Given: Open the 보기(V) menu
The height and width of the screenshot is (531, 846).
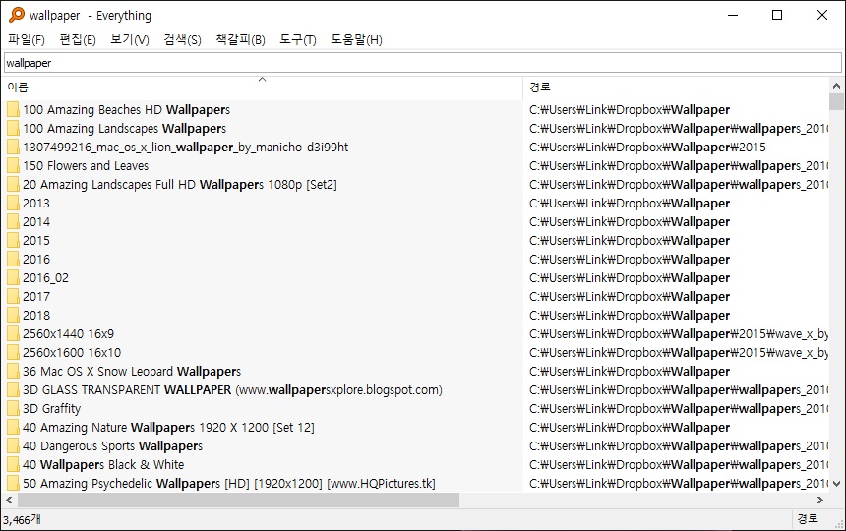Looking at the screenshot, I should coord(130,39).
